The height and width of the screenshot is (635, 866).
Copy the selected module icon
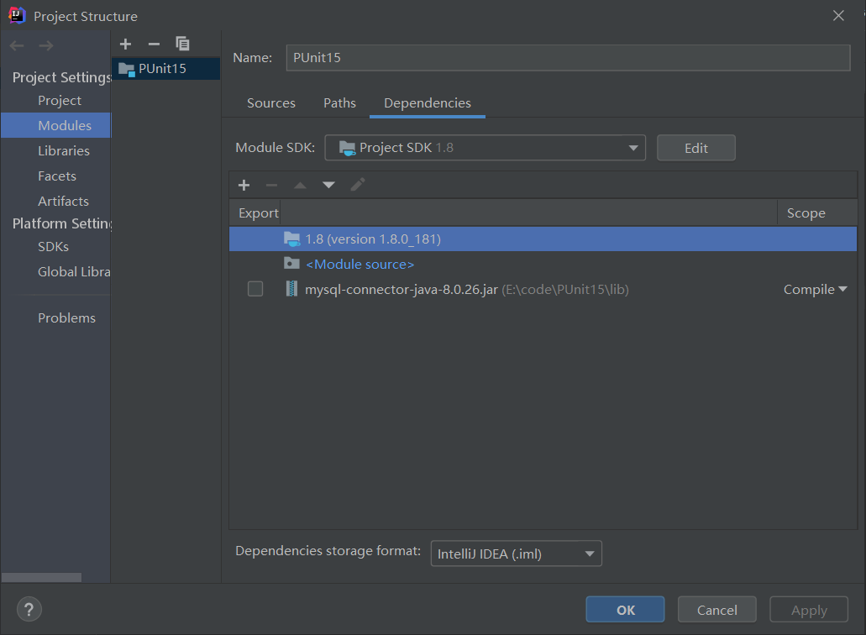(x=182, y=44)
